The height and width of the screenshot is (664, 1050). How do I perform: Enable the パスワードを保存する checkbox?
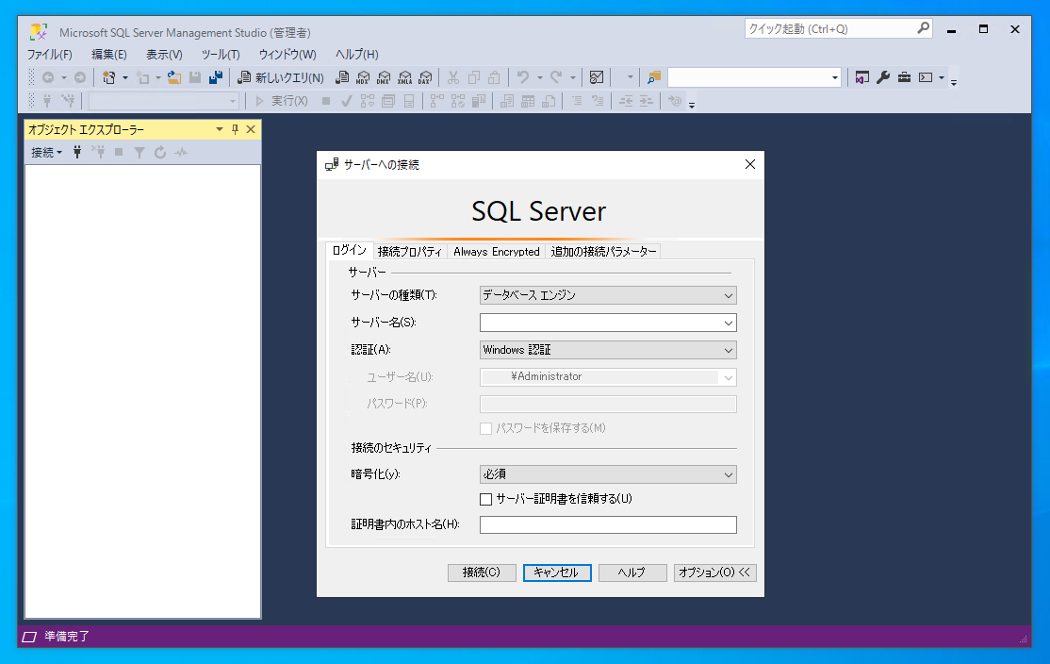[486, 428]
